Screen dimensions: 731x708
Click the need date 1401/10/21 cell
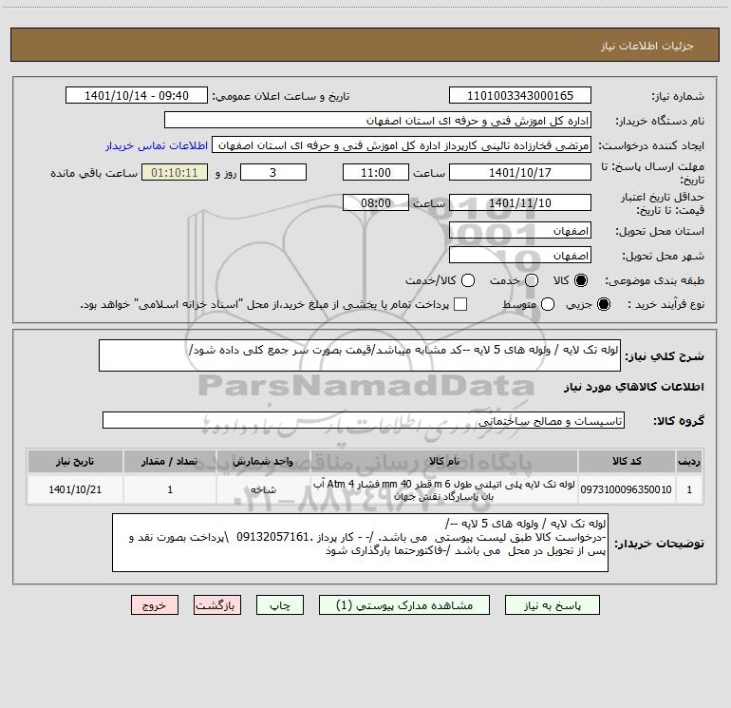coord(75,489)
